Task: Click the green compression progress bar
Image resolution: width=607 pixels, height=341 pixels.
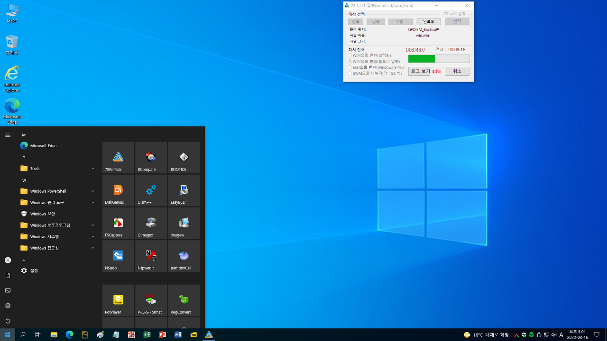Action: click(439, 59)
